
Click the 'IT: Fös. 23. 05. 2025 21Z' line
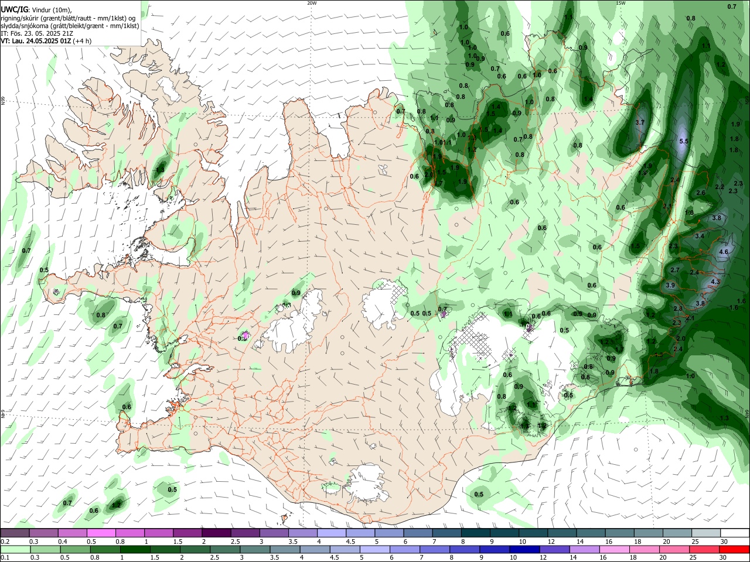tap(36, 33)
